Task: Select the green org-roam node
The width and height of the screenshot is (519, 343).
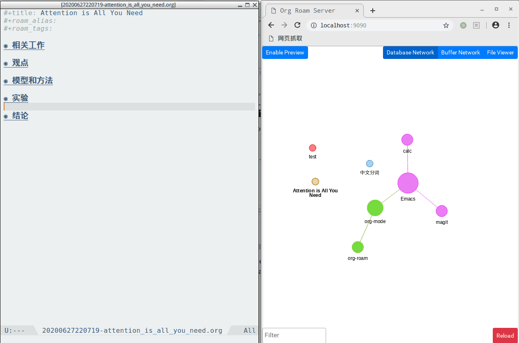Action: point(358,247)
